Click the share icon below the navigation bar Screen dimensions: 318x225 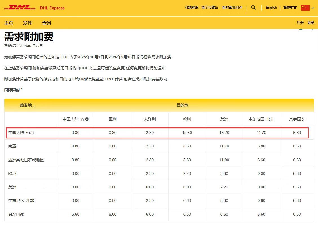tap(301, 29)
